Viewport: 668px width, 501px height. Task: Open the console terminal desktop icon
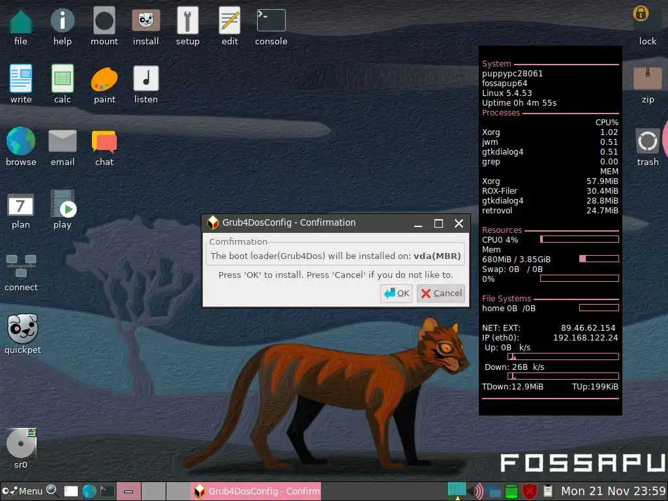(x=271, y=20)
